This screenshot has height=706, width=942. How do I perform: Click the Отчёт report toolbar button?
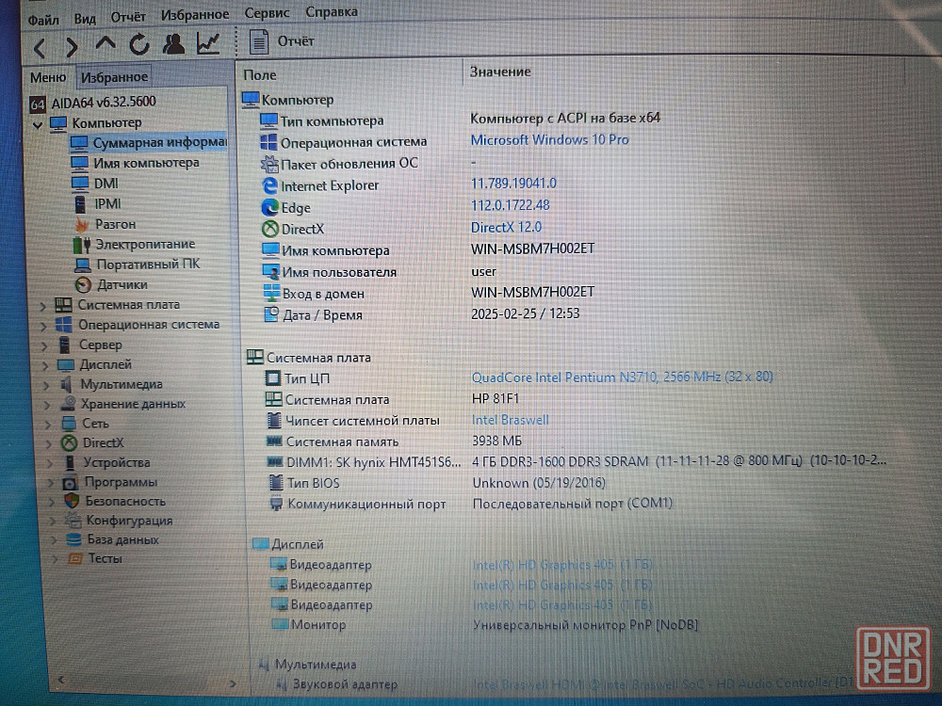pos(282,41)
